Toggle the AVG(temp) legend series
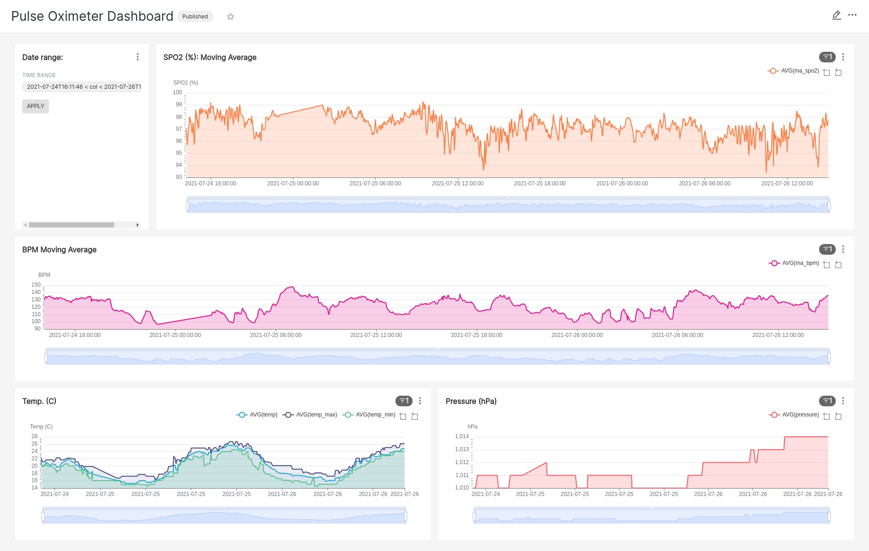Image resolution: width=869 pixels, height=551 pixels. 257,415
